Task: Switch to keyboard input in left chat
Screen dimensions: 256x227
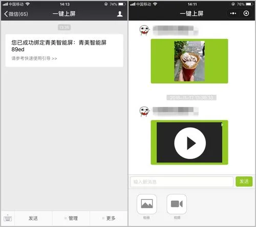Action: point(8,218)
